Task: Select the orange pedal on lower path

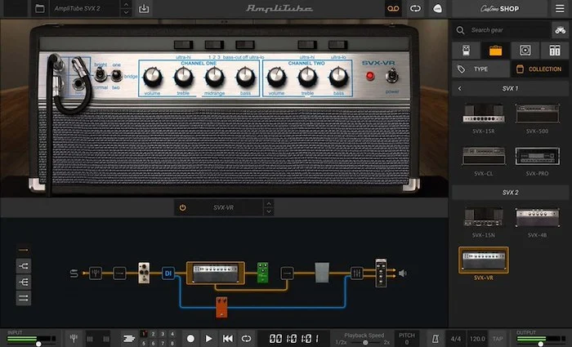Action: click(x=221, y=307)
